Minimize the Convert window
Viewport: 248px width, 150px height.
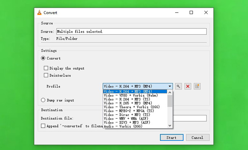(177, 12)
